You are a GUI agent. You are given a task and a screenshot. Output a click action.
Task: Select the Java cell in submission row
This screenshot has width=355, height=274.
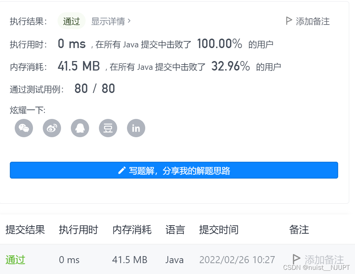(x=174, y=260)
